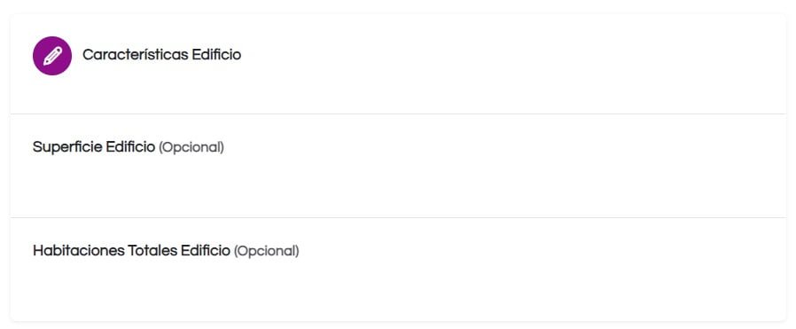The image size is (796, 329).
Task: Open editing via the round pencil icon
Action: 52,56
